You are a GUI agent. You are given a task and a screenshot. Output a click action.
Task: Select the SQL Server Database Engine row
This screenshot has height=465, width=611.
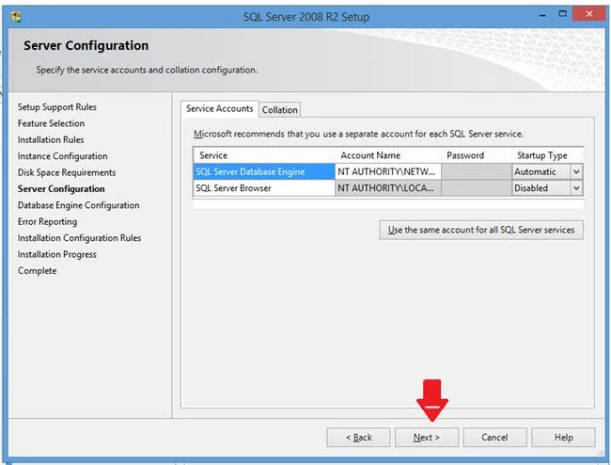pyautogui.click(x=264, y=171)
